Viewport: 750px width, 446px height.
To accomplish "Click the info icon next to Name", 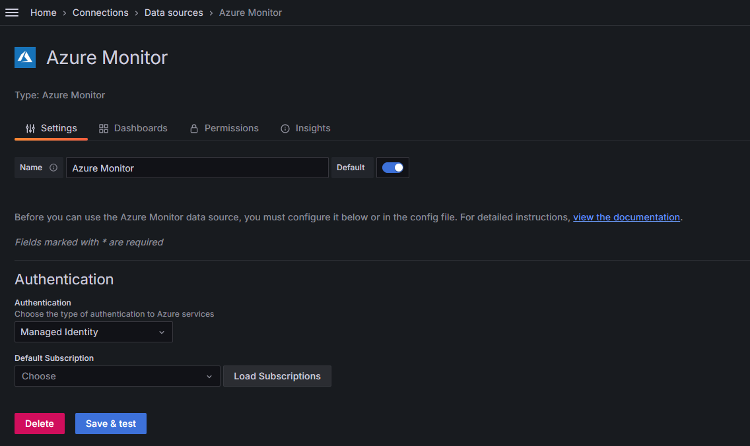I will (53, 168).
